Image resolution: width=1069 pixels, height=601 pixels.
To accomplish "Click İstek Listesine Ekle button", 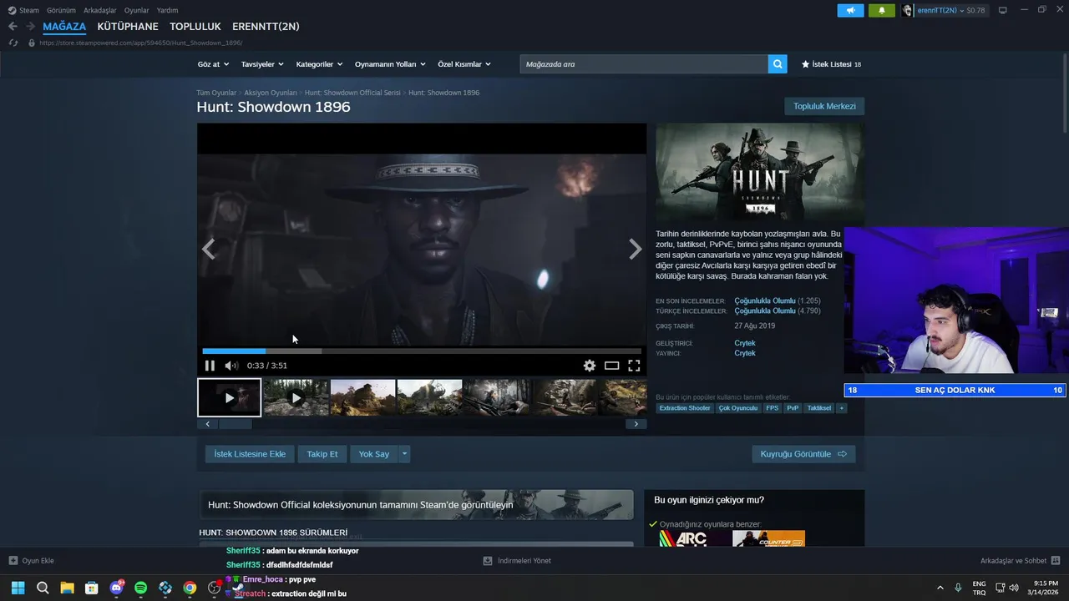I will coord(250,454).
